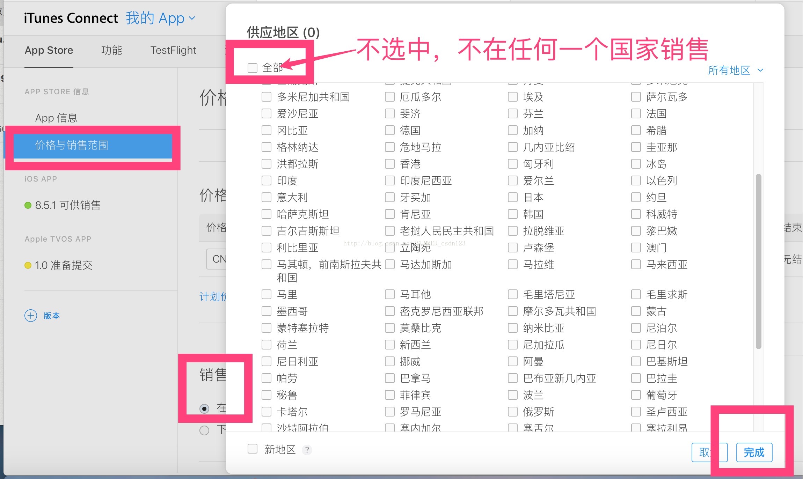Screen dimensions: 803x479
Task: Check the 俄罗斯 checkbox
Action: tap(512, 412)
